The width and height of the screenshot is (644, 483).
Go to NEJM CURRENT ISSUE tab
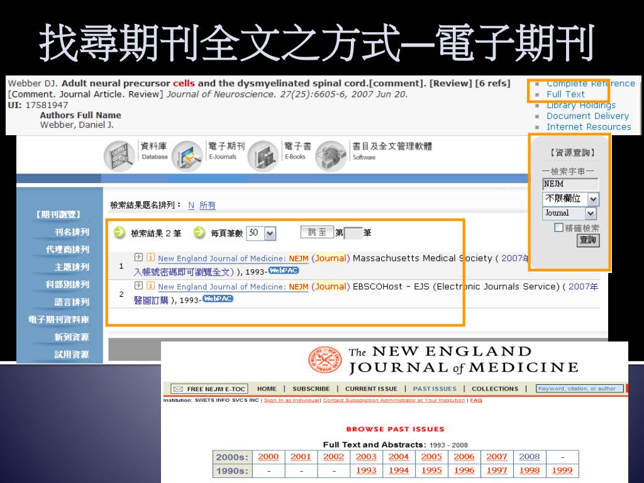[x=371, y=389]
